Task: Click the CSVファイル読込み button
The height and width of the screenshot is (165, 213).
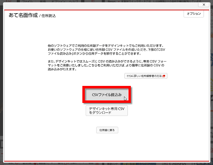Action: pos(106,95)
